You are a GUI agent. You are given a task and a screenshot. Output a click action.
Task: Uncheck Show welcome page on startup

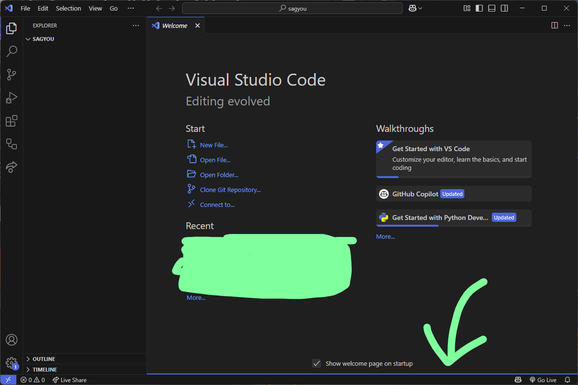(x=316, y=363)
